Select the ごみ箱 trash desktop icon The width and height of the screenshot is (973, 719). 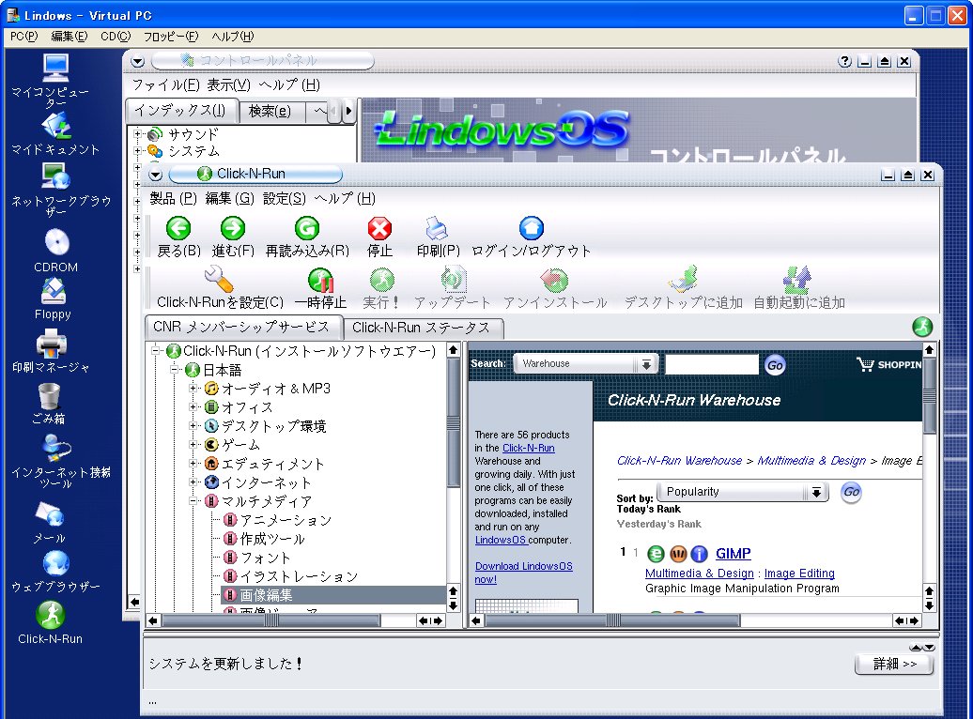pyautogui.click(x=49, y=396)
